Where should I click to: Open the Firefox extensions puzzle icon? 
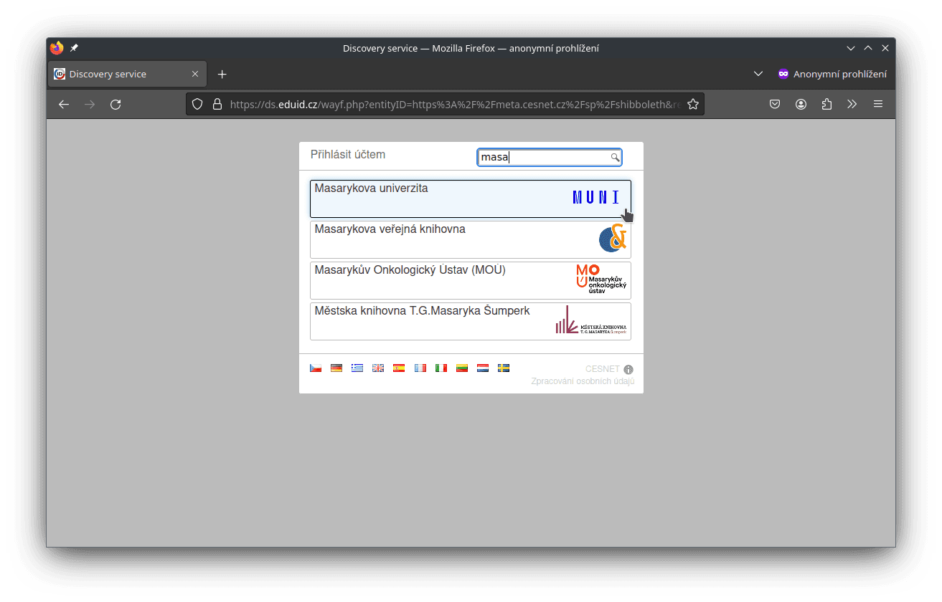click(x=826, y=105)
